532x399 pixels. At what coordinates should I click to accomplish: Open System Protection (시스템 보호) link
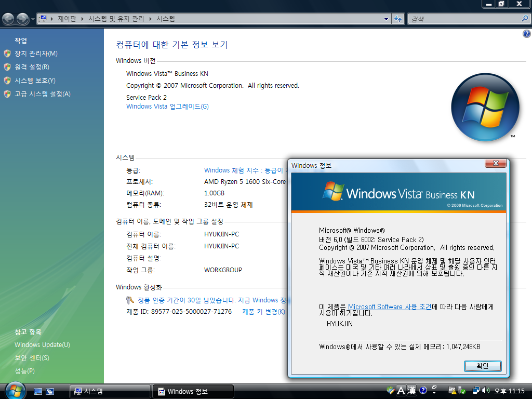pyautogui.click(x=35, y=81)
